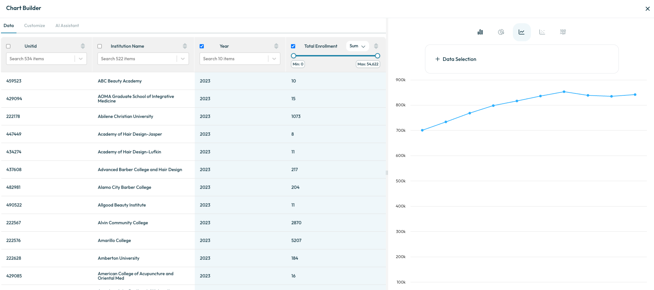654x290 pixels.
Task: Check the Institution Name checkbox
Action: click(x=100, y=46)
